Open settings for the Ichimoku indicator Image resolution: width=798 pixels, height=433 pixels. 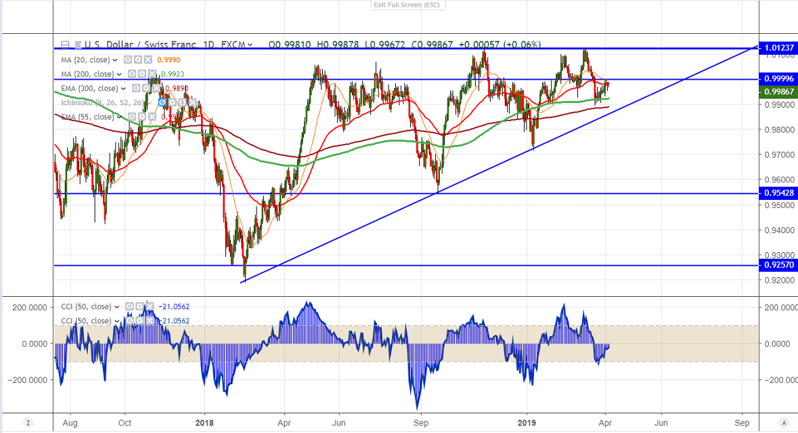173,102
